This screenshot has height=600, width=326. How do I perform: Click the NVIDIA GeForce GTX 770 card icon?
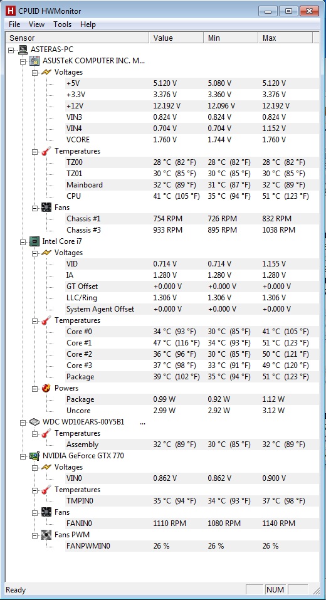35,456
